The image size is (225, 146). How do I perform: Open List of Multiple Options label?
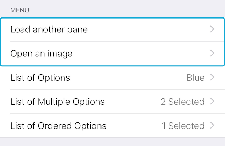point(58,102)
